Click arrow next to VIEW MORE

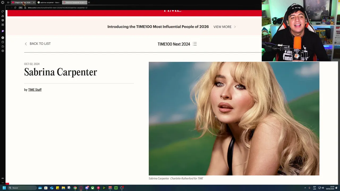(235, 27)
